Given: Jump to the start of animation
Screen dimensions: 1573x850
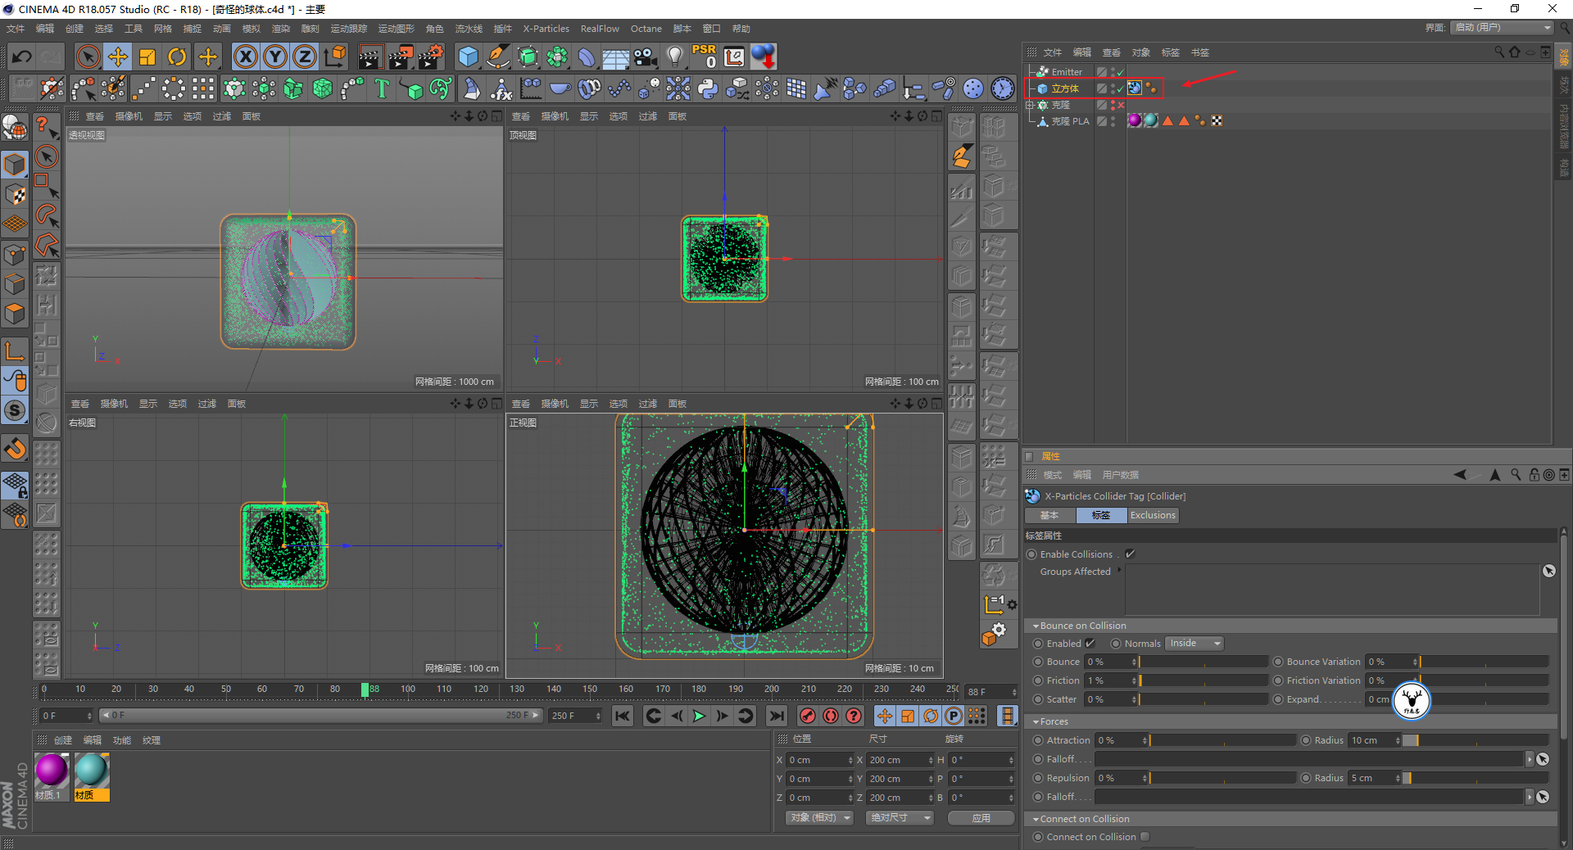Looking at the screenshot, I should pos(623,717).
